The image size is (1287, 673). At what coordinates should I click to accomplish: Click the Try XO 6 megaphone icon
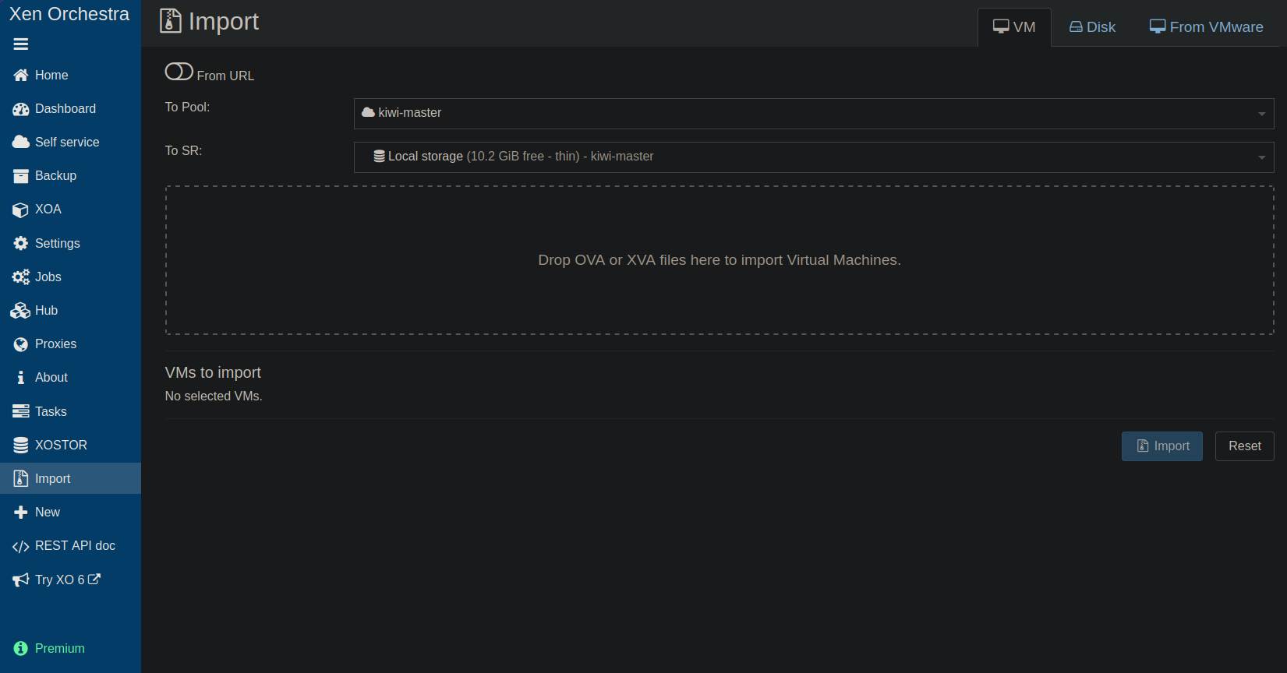pyautogui.click(x=21, y=580)
